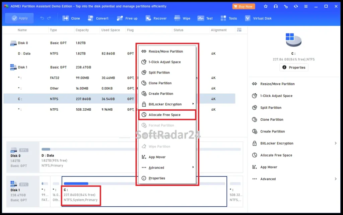The height and width of the screenshot is (215, 343).
Task: Open the Wipe toolbar item
Action: pos(182,18)
